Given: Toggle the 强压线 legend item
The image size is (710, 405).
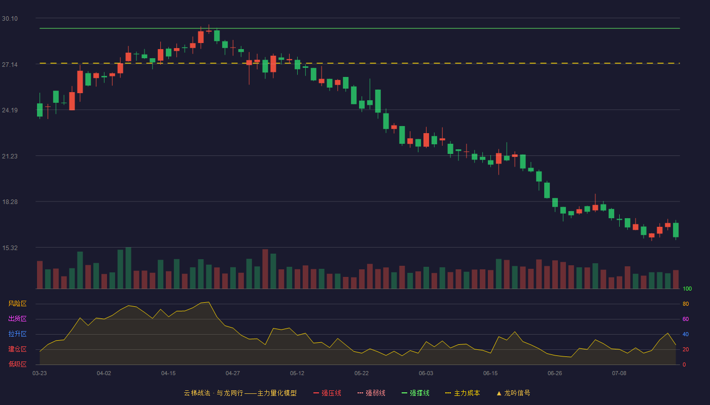Looking at the screenshot, I should (x=327, y=393).
